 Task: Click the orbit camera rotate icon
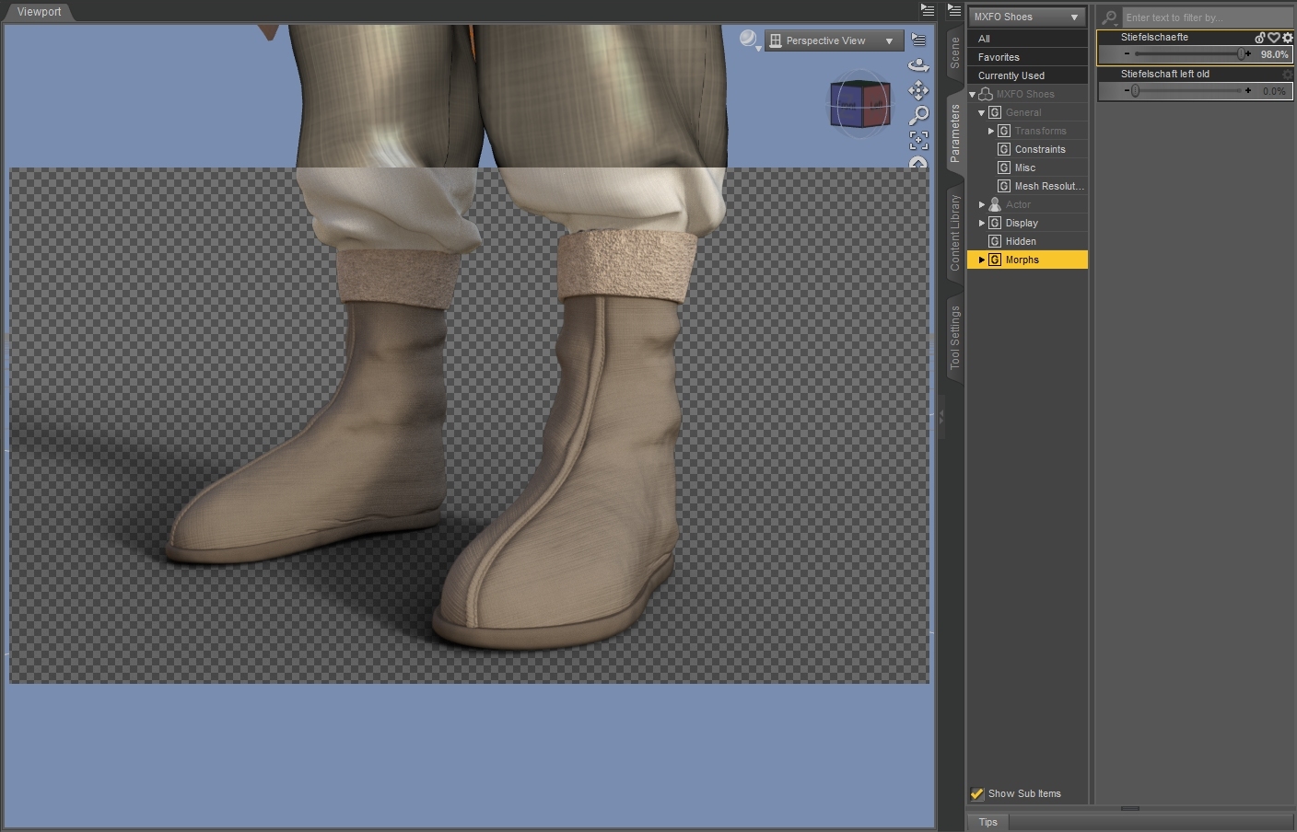tap(918, 65)
